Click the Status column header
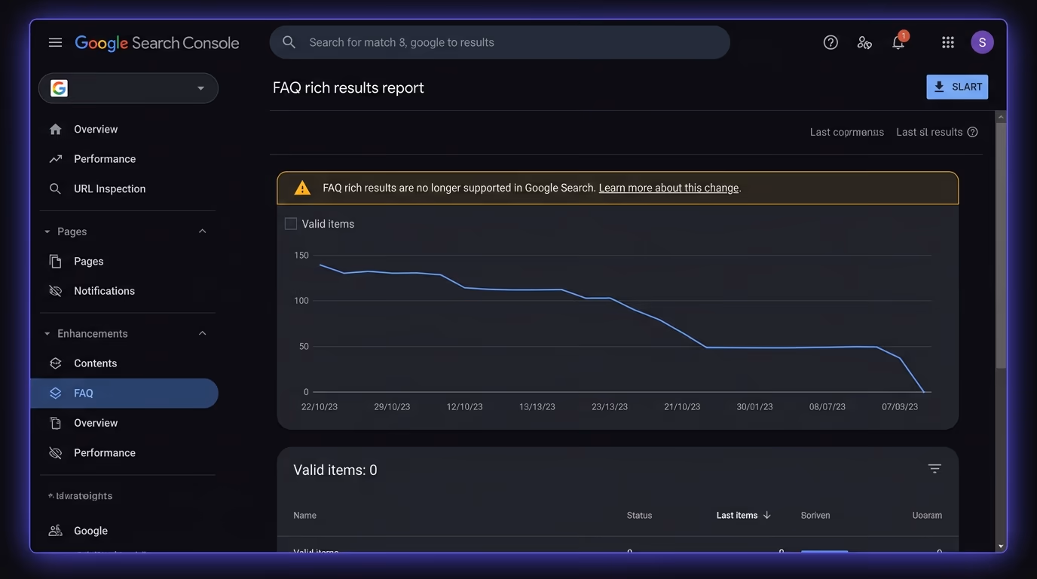 639,515
